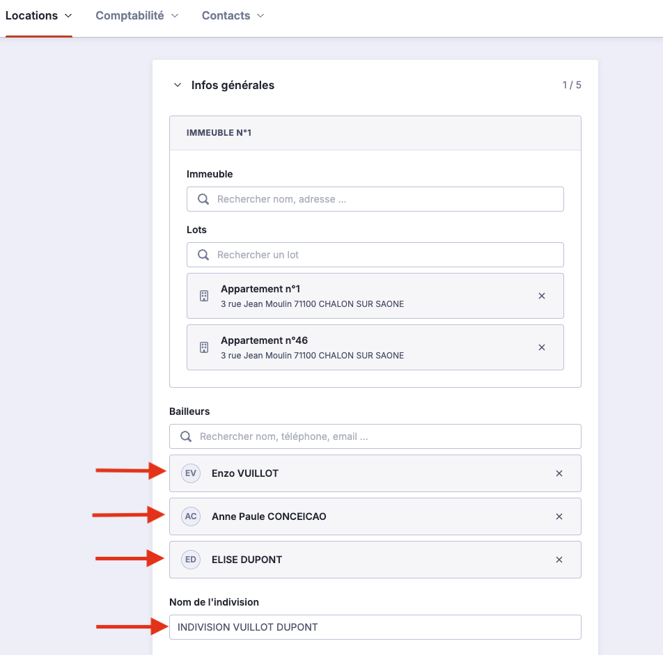
Task: Select the Enzo VUILLOT name label
Action: pos(245,473)
